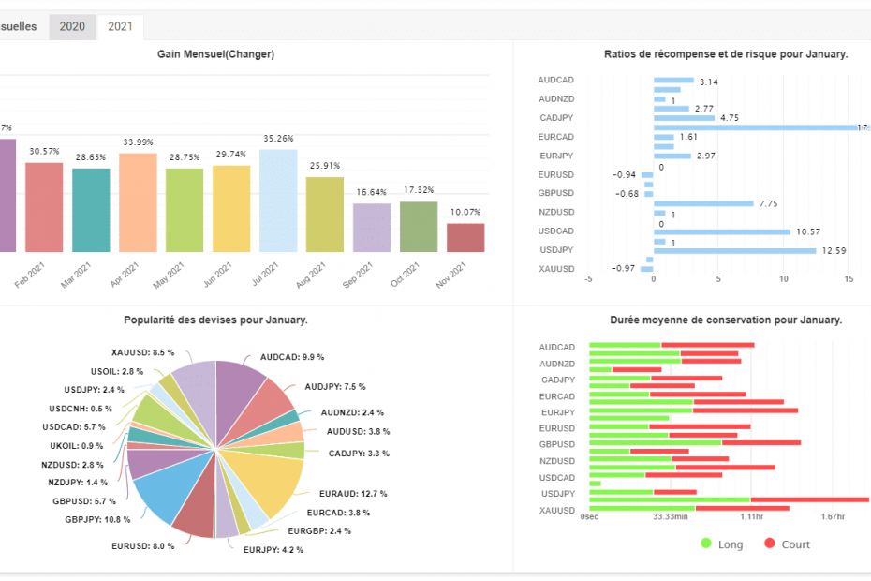The height and width of the screenshot is (581, 871).
Task: Select the EURUSD 8.0% pie slice
Action: (x=195, y=515)
